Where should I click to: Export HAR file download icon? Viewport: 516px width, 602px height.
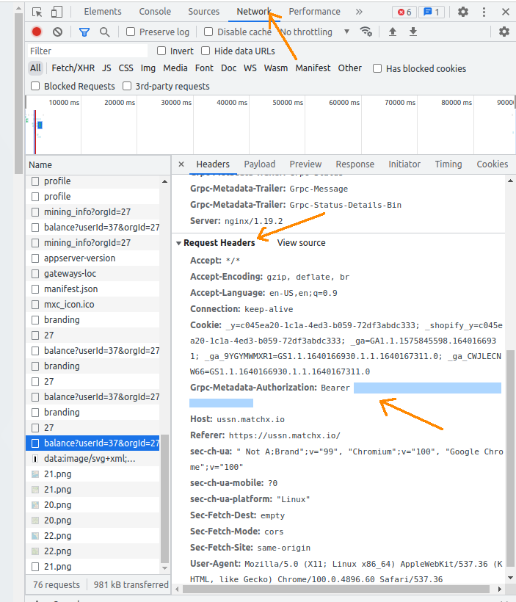click(x=413, y=32)
